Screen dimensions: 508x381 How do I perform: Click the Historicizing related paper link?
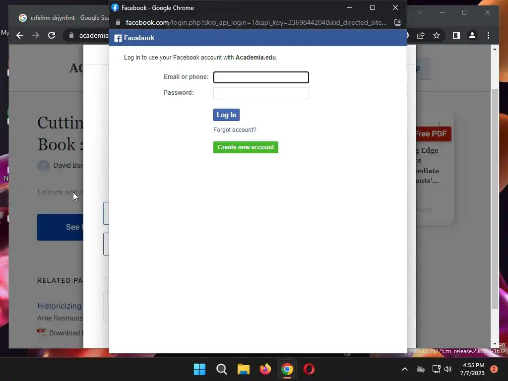coord(60,306)
